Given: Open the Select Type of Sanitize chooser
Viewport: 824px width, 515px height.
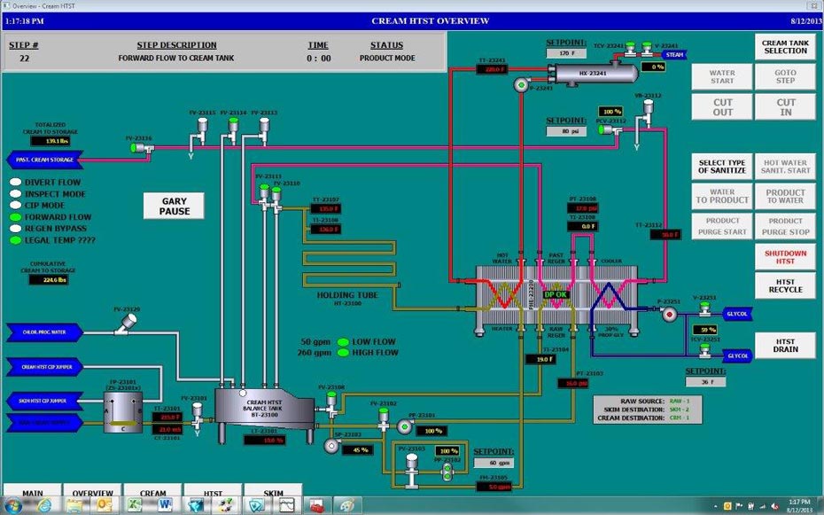Looking at the screenshot, I should click(722, 166).
